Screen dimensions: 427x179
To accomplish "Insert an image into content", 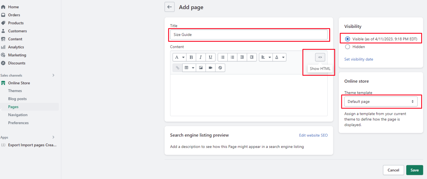I will [201, 68].
